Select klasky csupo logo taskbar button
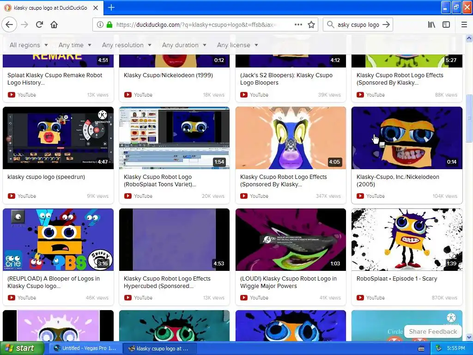The height and width of the screenshot is (355, 473). tap(160, 349)
